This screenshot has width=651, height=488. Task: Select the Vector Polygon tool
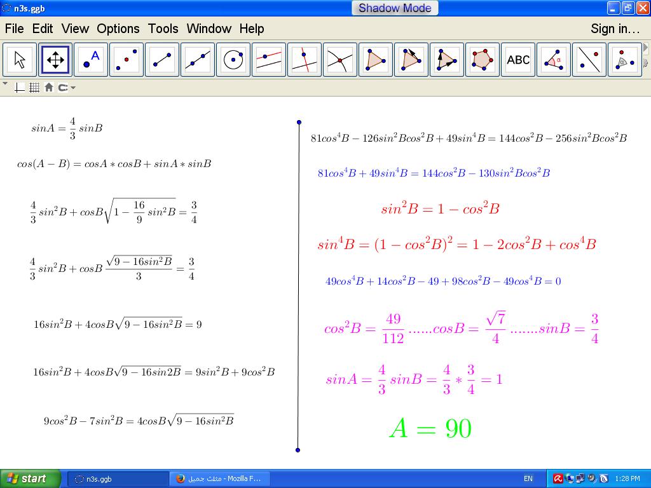click(x=447, y=60)
